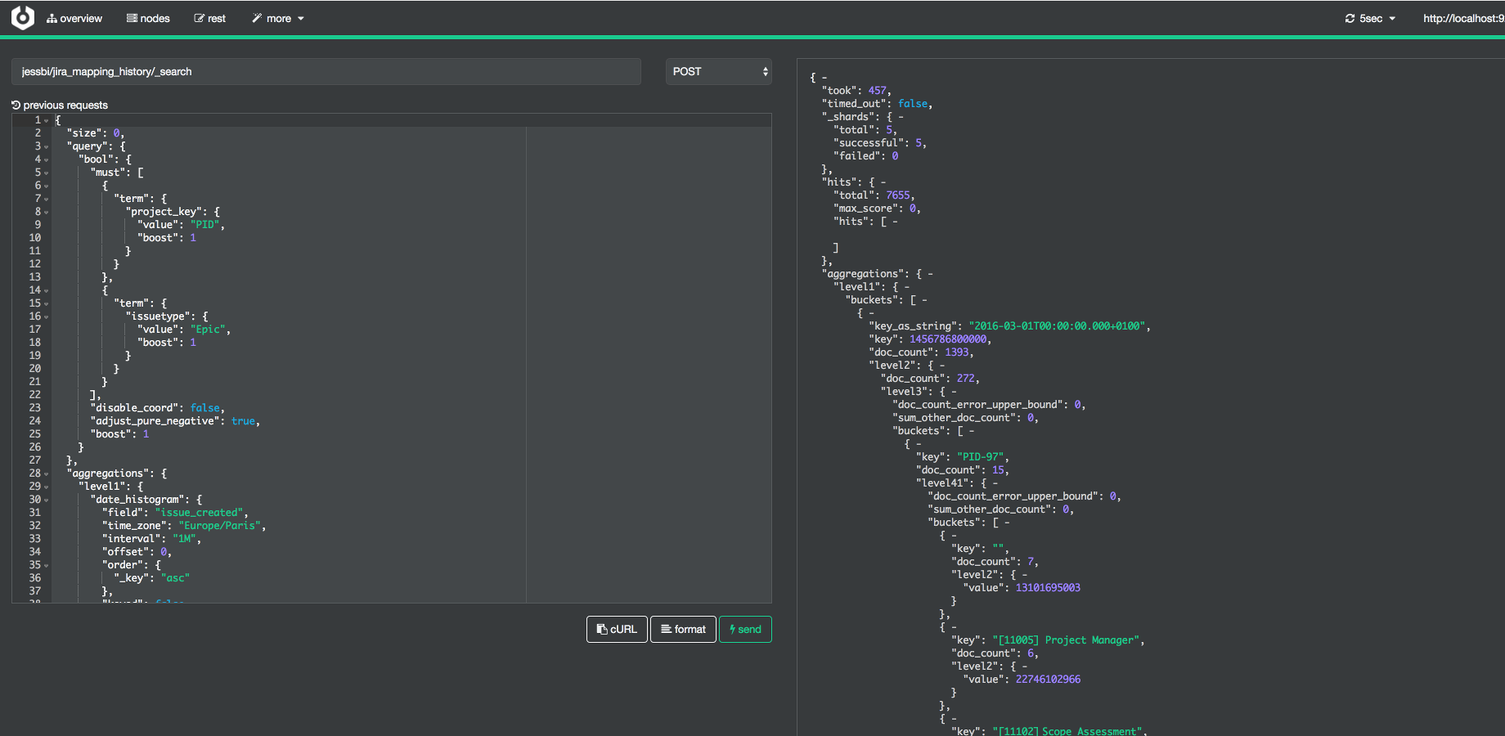Click the value 22746102966
The height and width of the screenshot is (736, 1505).
click(1048, 680)
